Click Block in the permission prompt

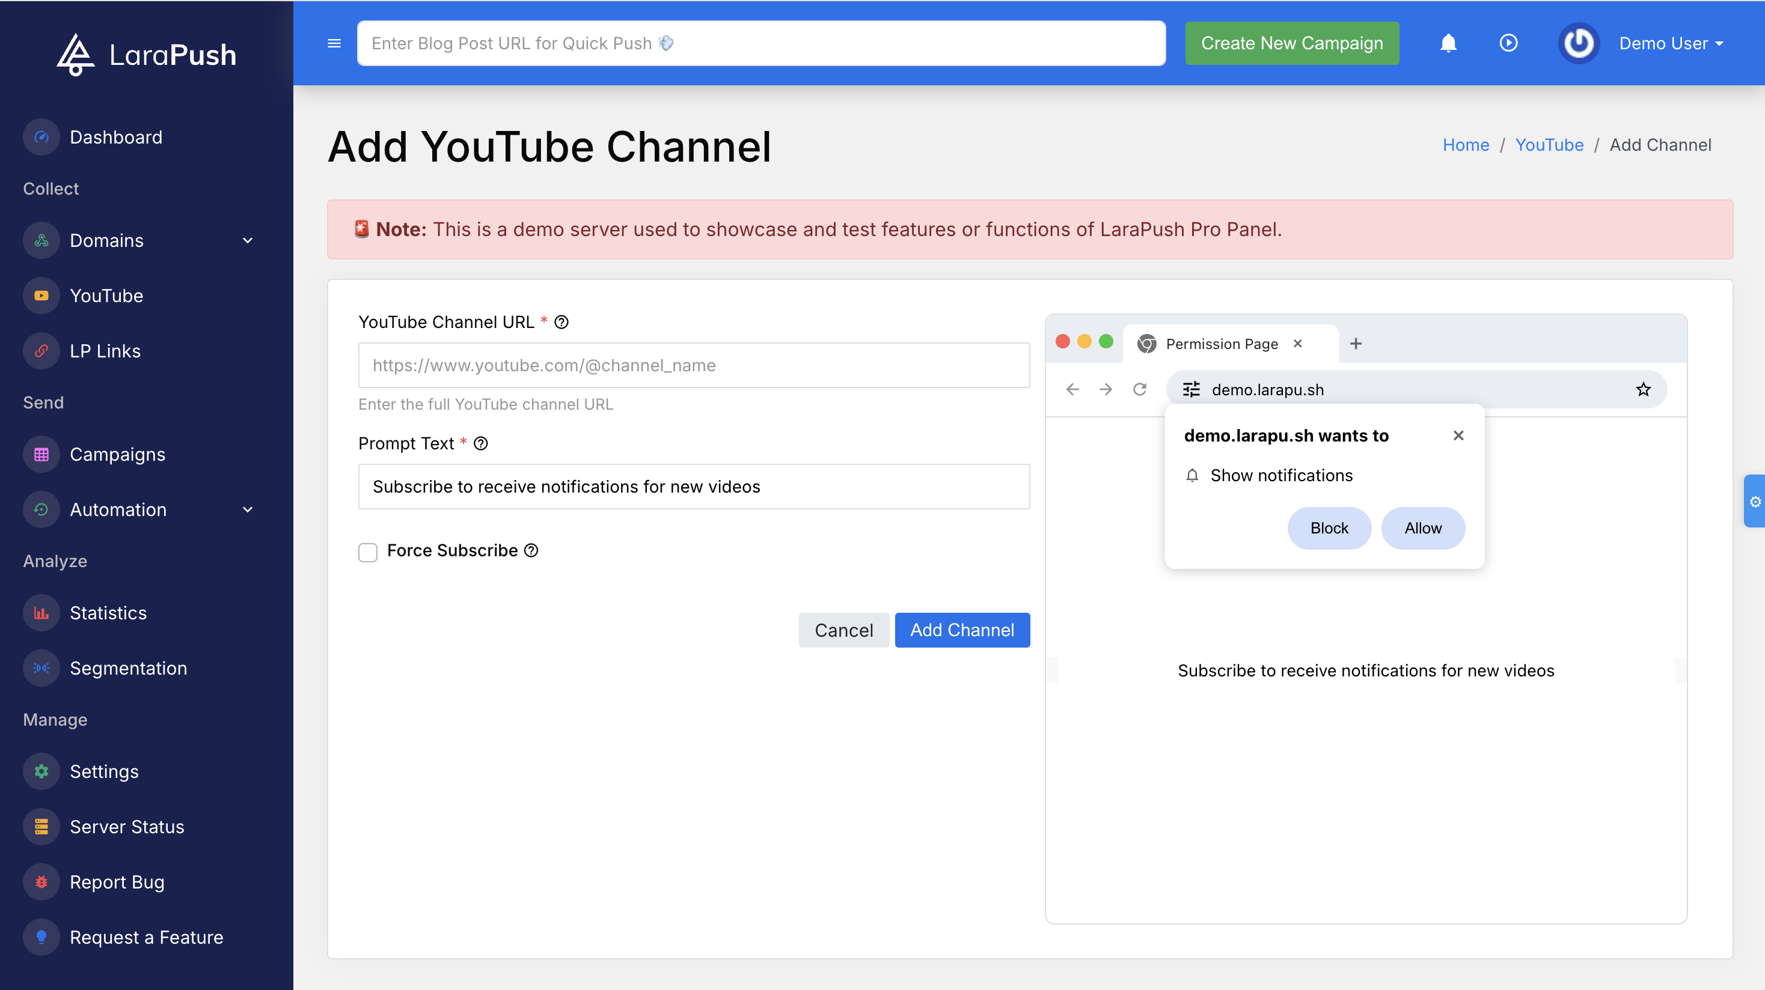1329,528
